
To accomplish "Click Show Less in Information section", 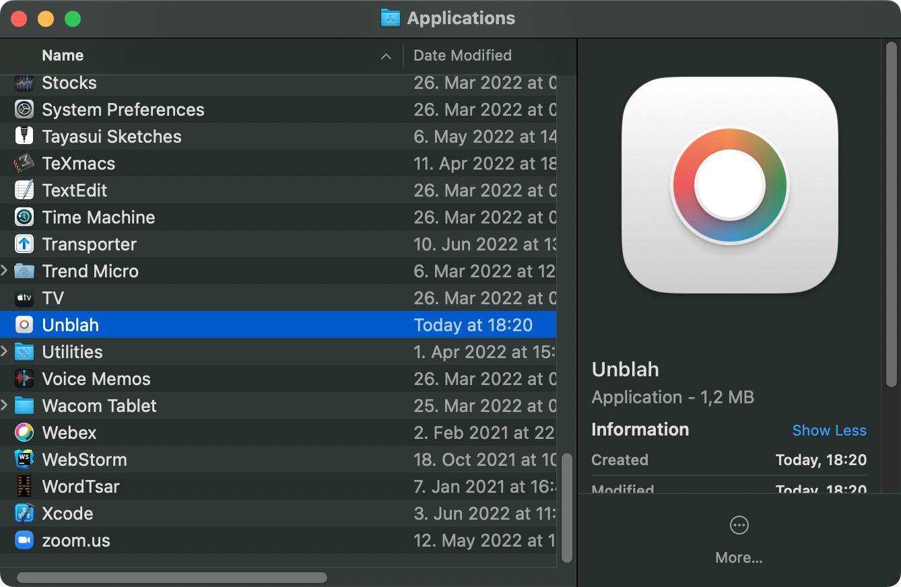I will [x=830, y=430].
